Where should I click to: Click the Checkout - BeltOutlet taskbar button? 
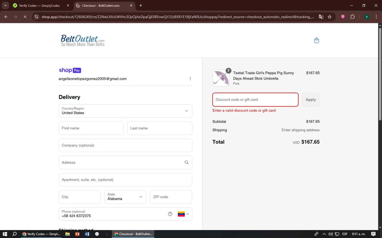coord(133,234)
